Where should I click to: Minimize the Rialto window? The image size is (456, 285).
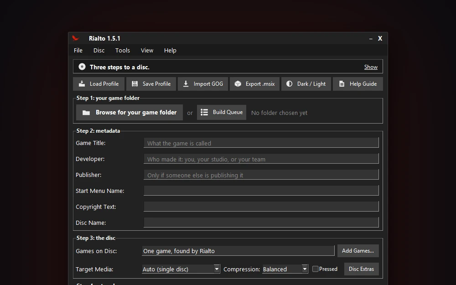click(371, 39)
